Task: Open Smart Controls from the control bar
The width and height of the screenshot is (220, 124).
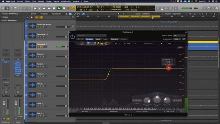Action: (x=21, y=8)
